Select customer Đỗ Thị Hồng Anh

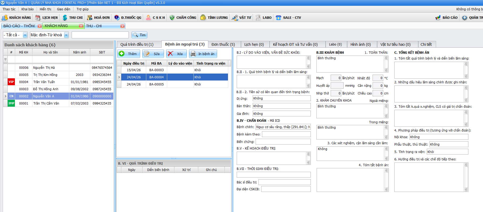[46, 89]
